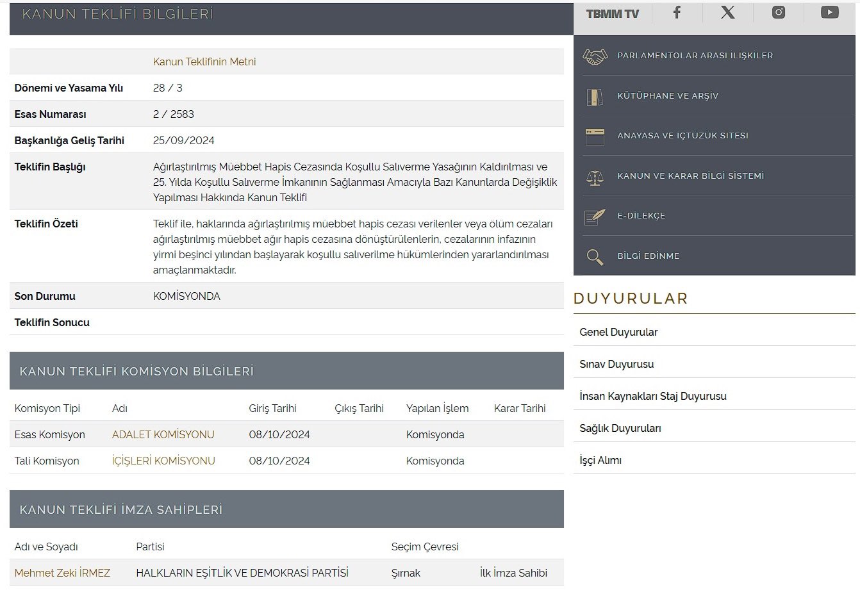Open Mehmet Zeki İRMEZ profile link
This screenshot has height=592, width=860.
click(62, 573)
